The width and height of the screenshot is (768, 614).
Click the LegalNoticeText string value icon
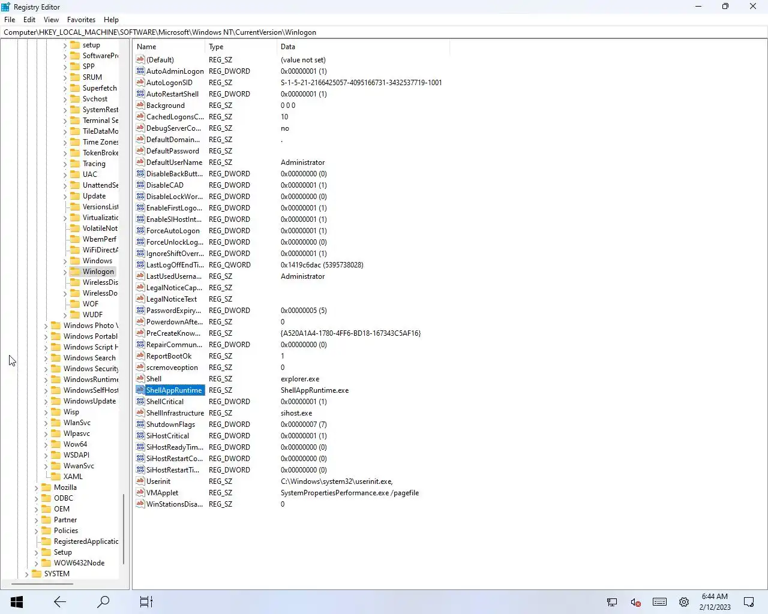[x=140, y=299]
